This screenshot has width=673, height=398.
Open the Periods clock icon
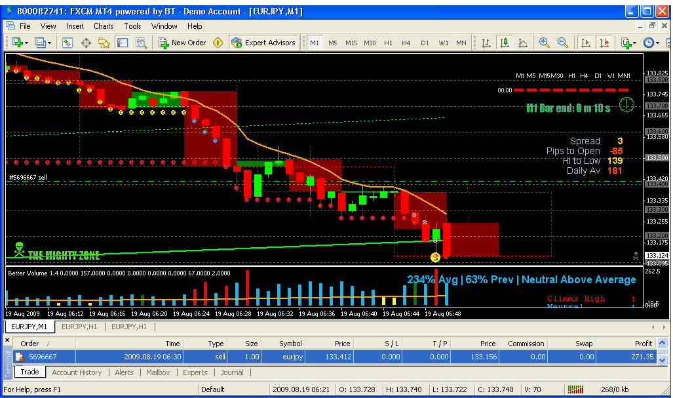pyautogui.click(x=649, y=43)
